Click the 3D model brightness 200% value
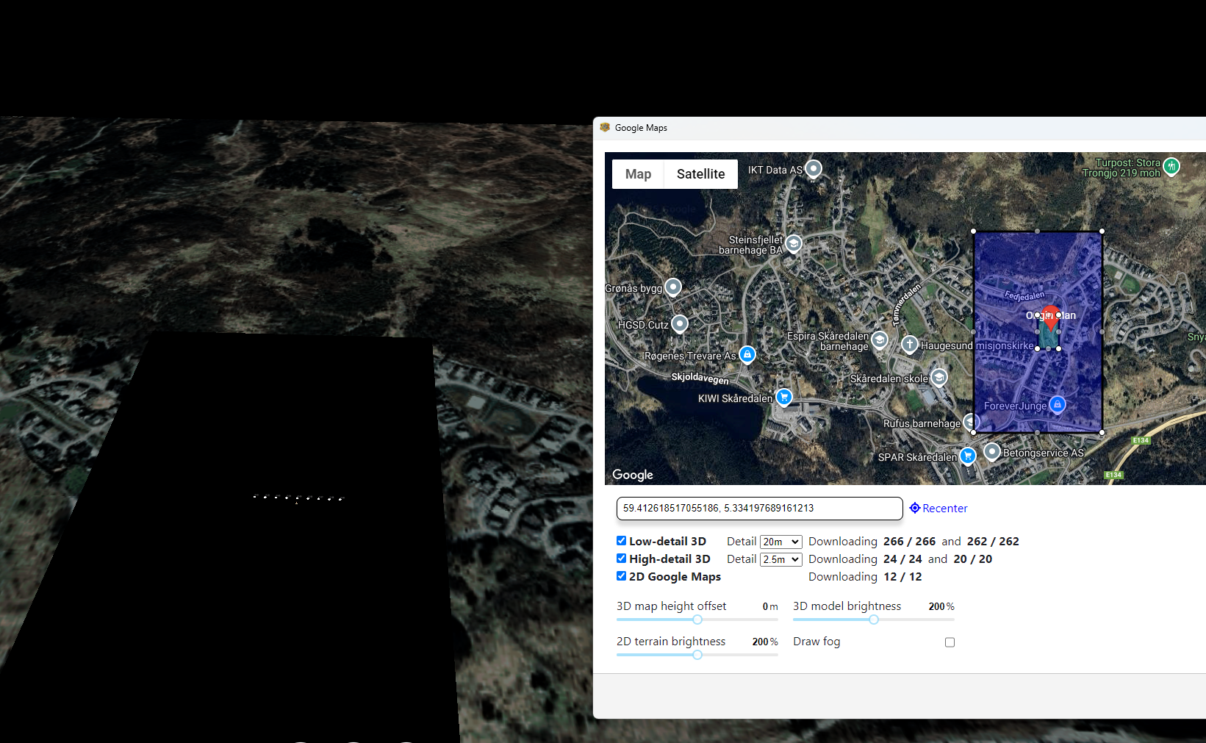The height and width of the screenshot is (743, 1206). (x=941, y=606)
